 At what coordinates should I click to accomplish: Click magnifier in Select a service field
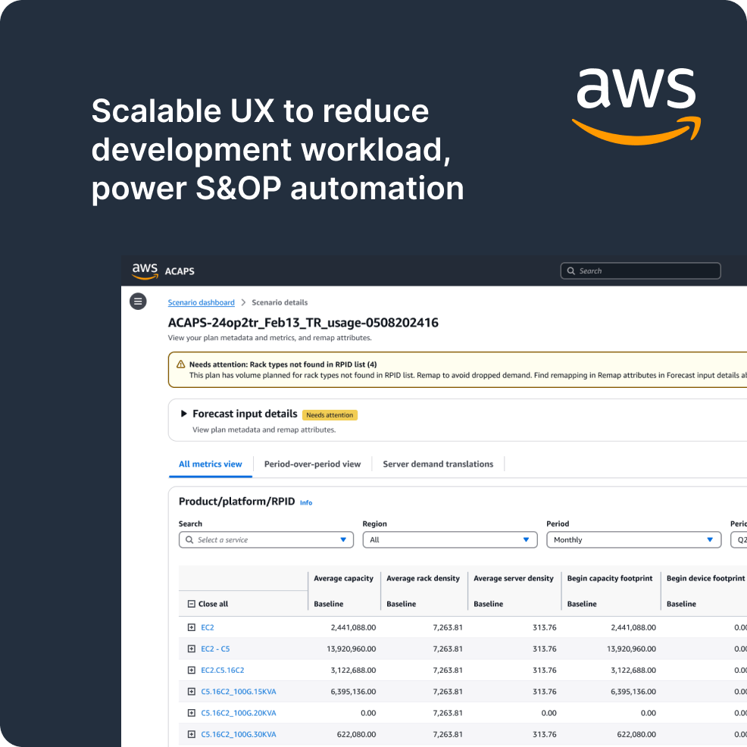tap(189, 539)
